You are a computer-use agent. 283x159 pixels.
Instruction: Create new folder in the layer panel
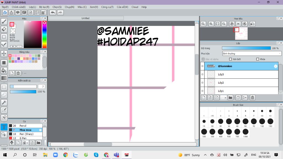(230, 97)
